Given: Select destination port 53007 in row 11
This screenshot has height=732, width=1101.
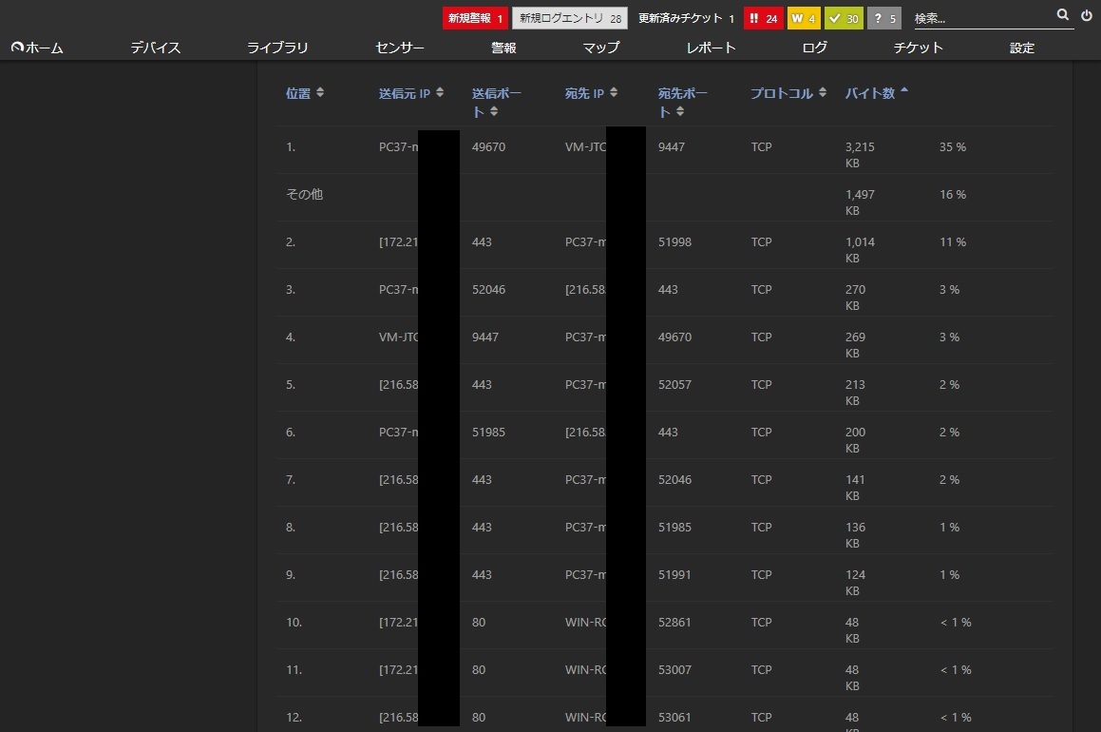Looking at the screenshot, I should pyautogui.click(x=674, y=669).
